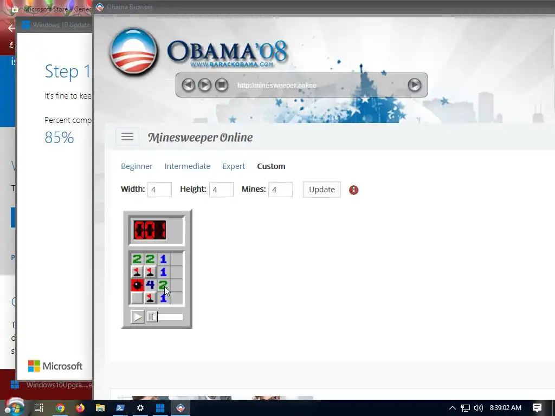Click the Microsoft logo in Windows 10 Update window

click(x=55, y=366)
